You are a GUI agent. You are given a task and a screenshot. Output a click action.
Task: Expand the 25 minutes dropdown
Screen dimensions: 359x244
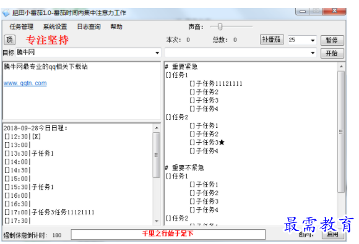[x=313, y=40]
